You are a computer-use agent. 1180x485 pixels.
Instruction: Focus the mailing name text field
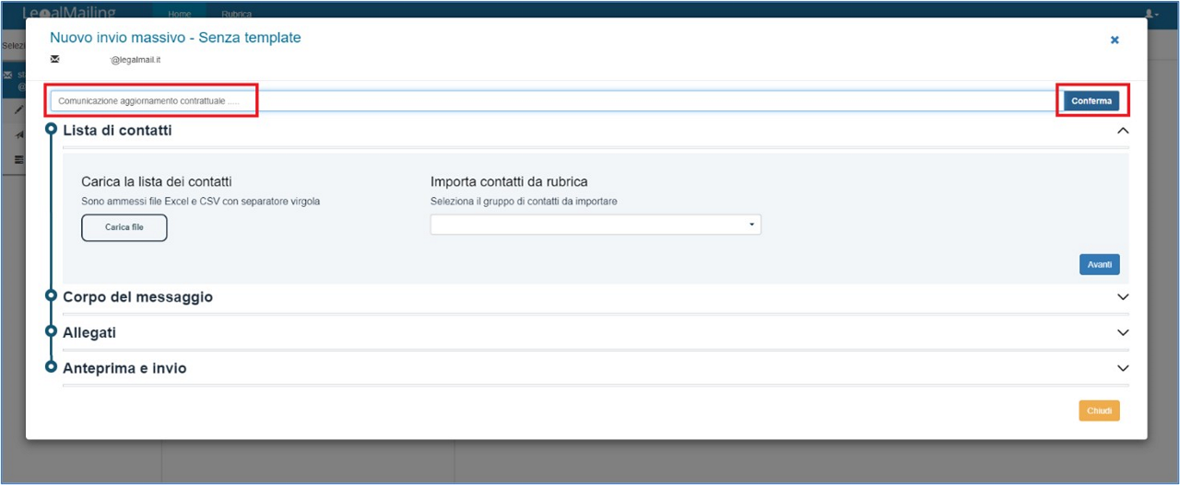click(x=553, y=100)
